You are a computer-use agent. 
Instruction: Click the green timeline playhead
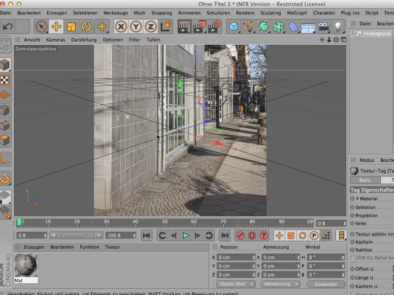[x=19, y=222]
